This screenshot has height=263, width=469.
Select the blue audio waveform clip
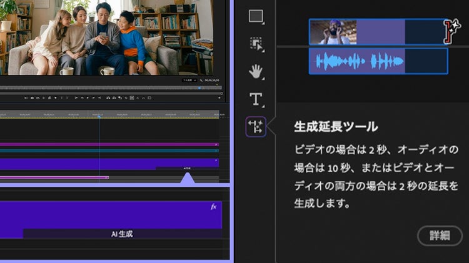click(x=378, y=61)
